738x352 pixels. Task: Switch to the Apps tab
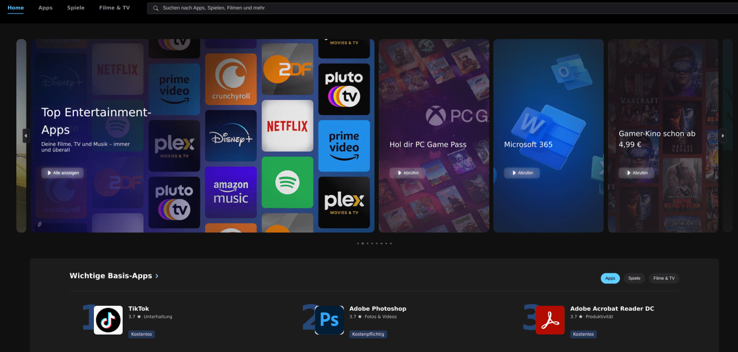coord(45,8)
